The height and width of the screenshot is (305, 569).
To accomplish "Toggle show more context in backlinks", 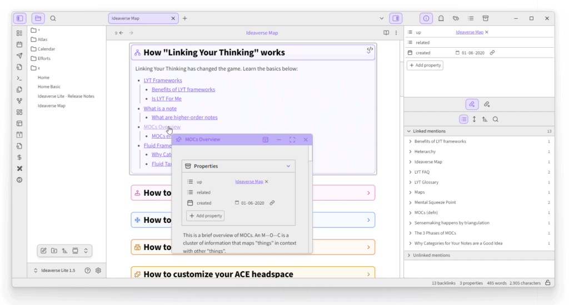I will point(474,119).
